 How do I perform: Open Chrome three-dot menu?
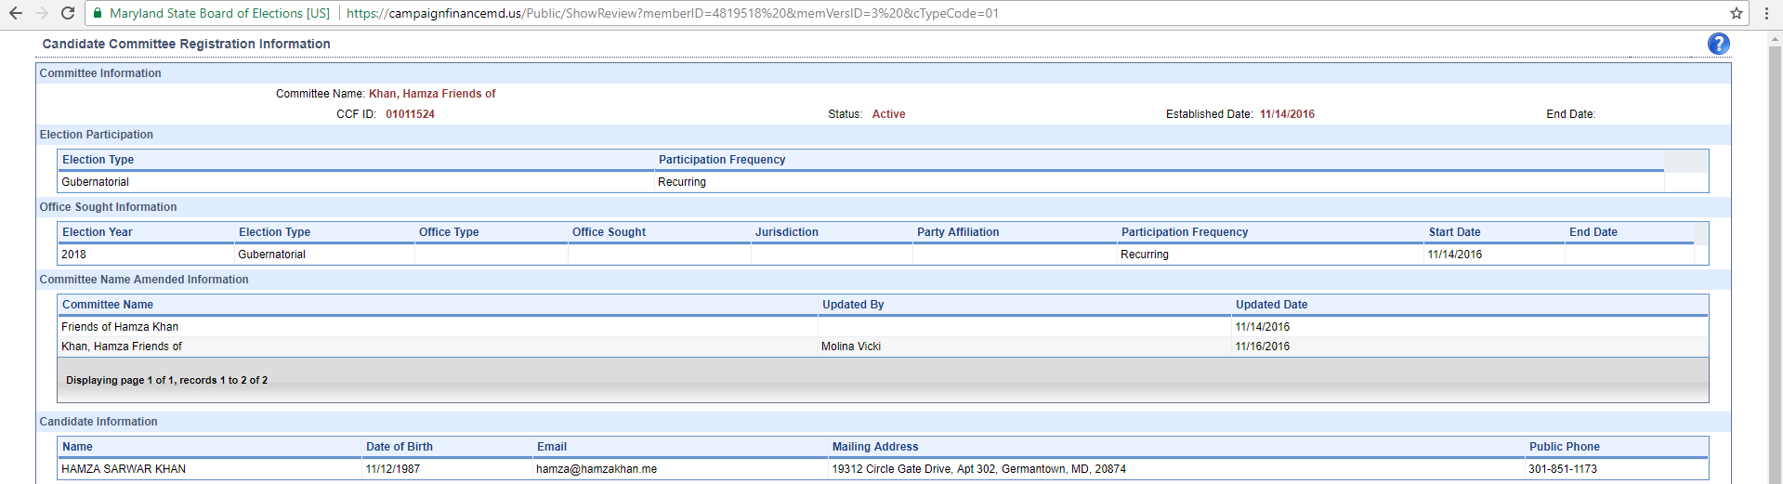pyautogui.click(x=1766, y=13)
